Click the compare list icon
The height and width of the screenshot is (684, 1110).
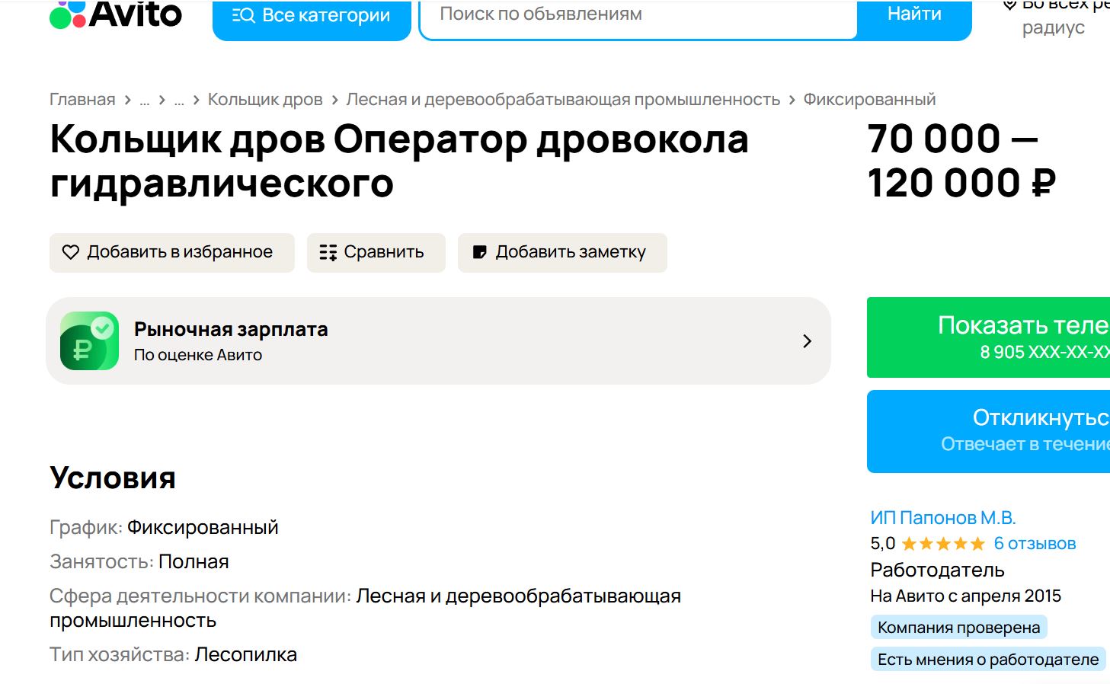point(328,252)
